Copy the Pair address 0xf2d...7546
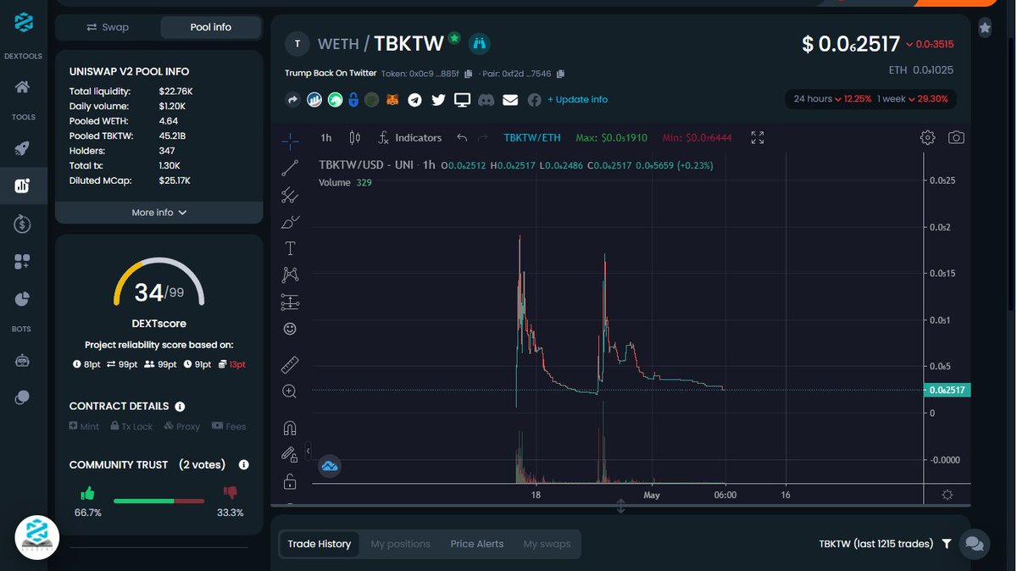Viewport: 1017px width, 571px height. point(561,74)
